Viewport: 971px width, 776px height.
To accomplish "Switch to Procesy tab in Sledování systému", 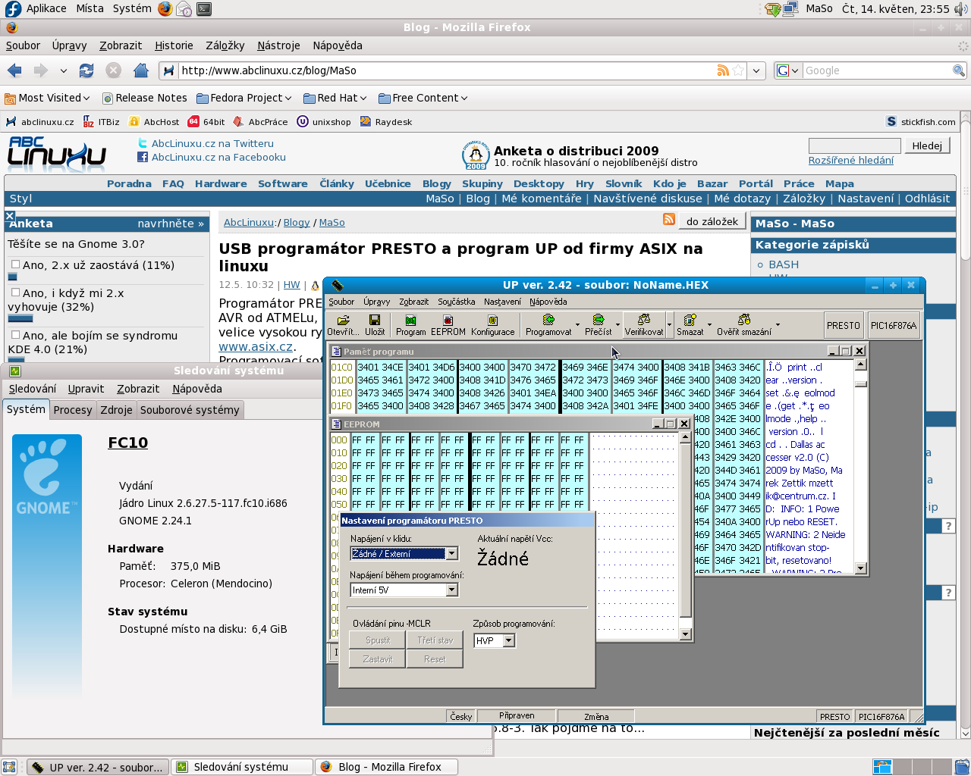I will click(73, 410).
